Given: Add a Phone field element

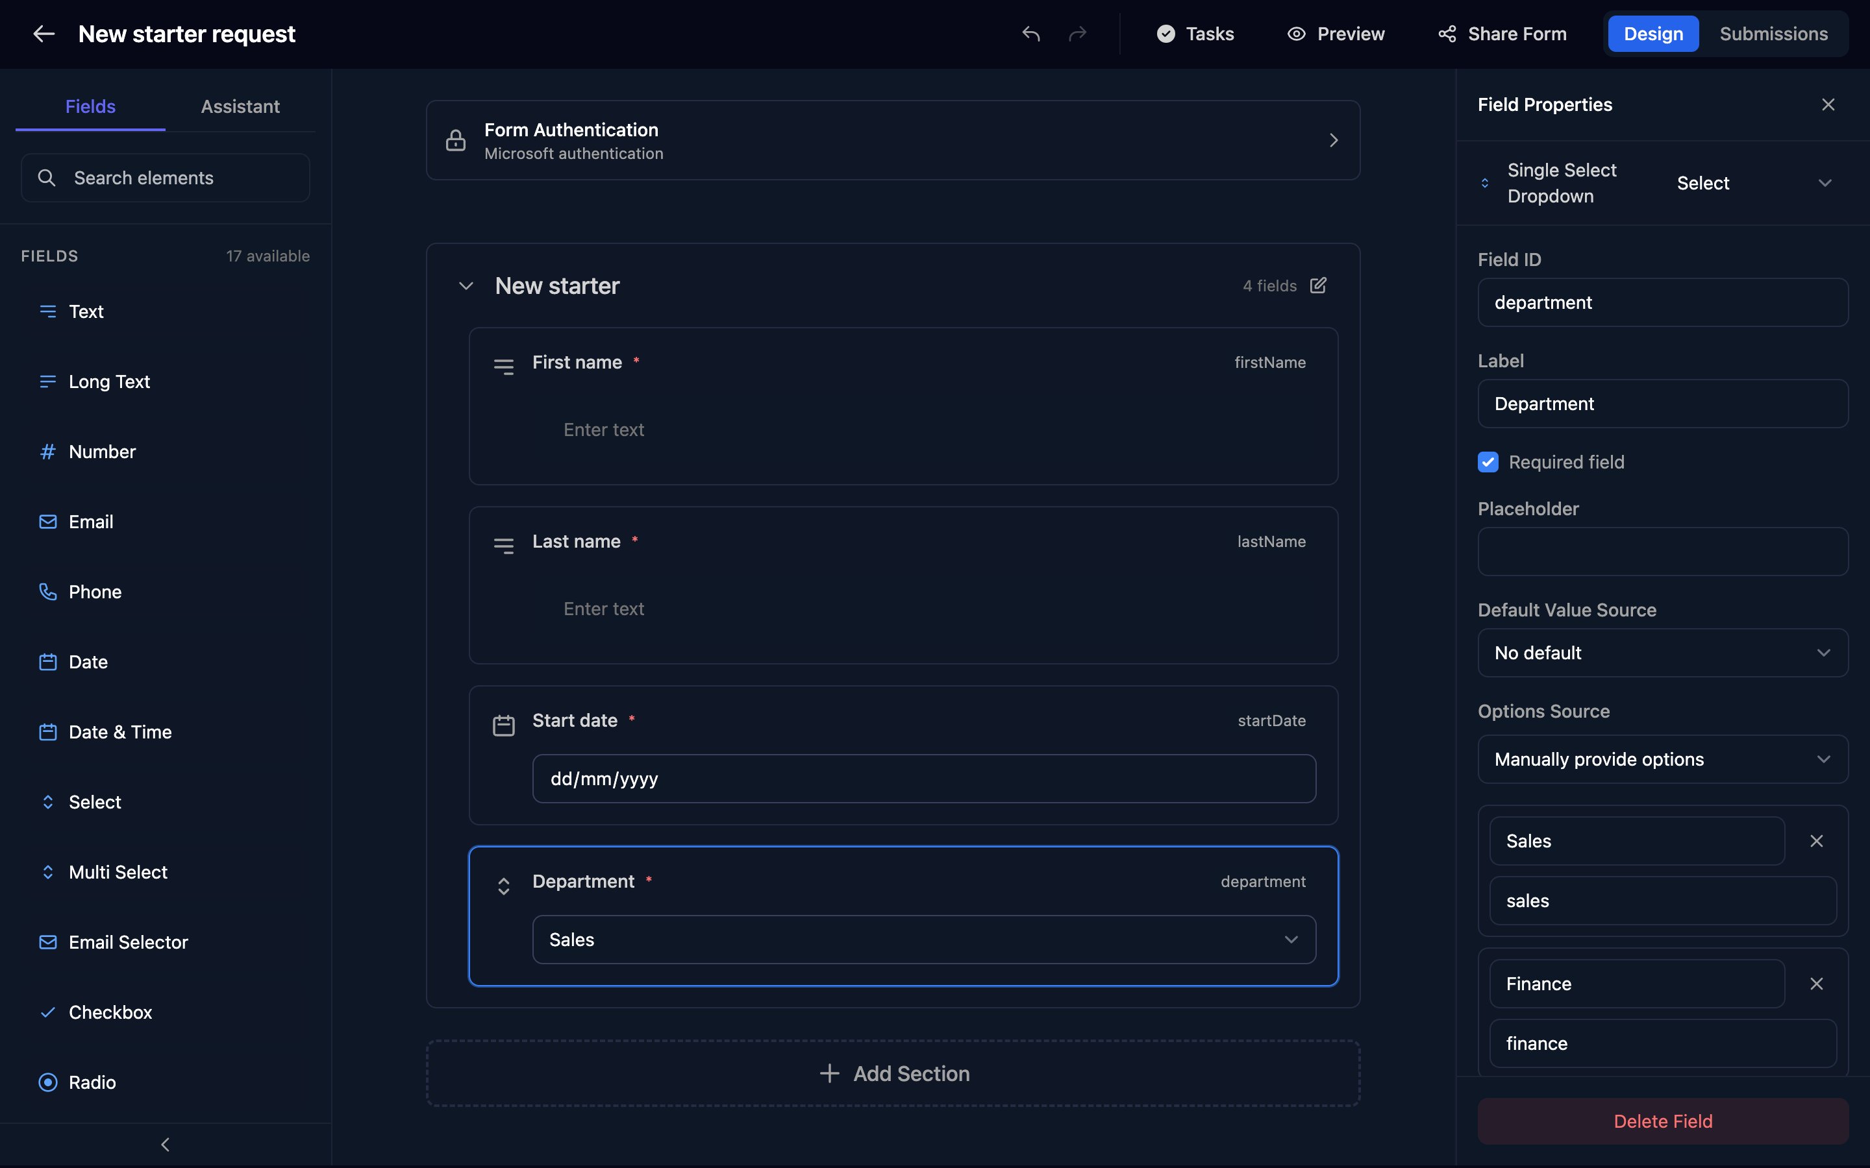Looking at the screenshot, I should pyautogui.click(x=166, y=592).
